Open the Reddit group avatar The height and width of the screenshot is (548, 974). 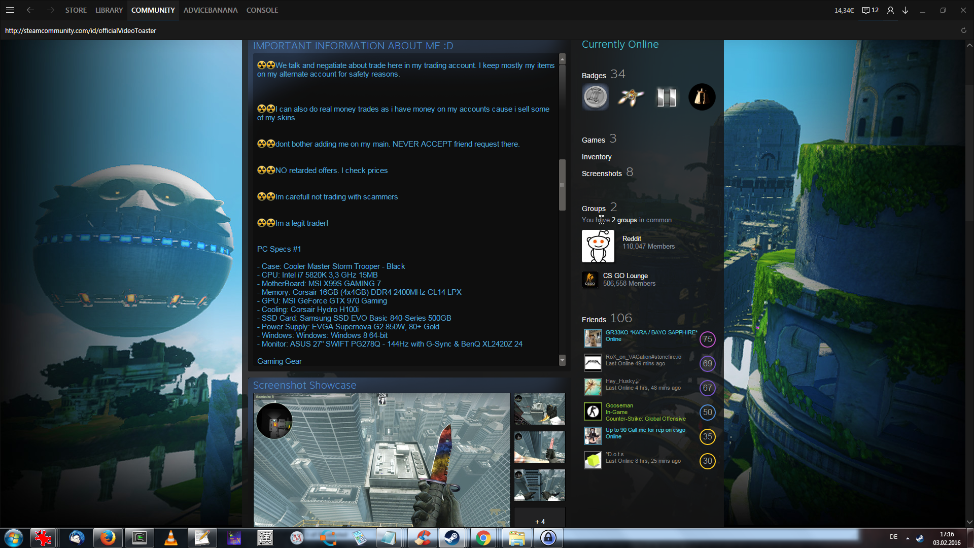coord(598,246)
